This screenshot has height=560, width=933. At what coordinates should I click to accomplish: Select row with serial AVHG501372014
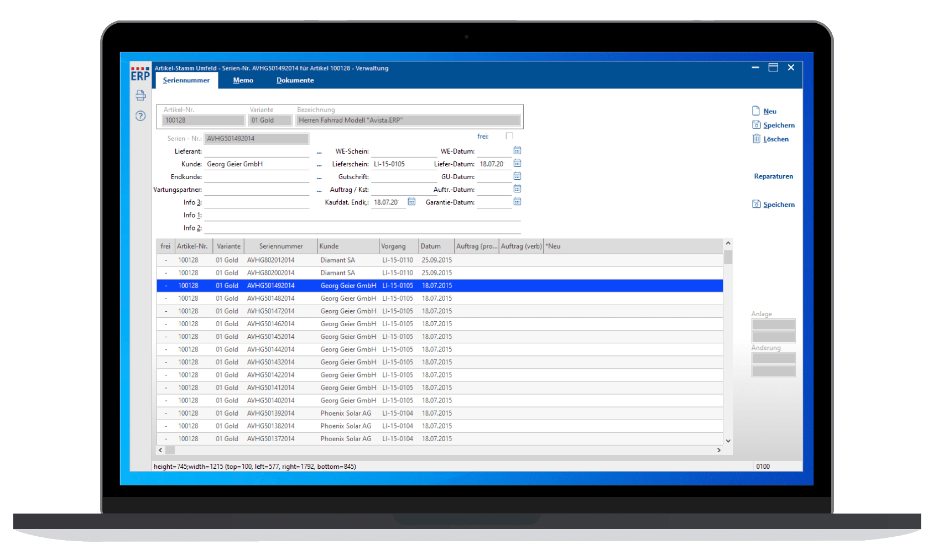pos(440,438)
